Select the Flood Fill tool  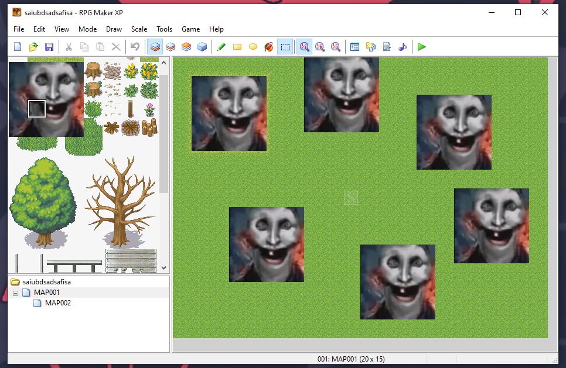(x=269, y=47)
